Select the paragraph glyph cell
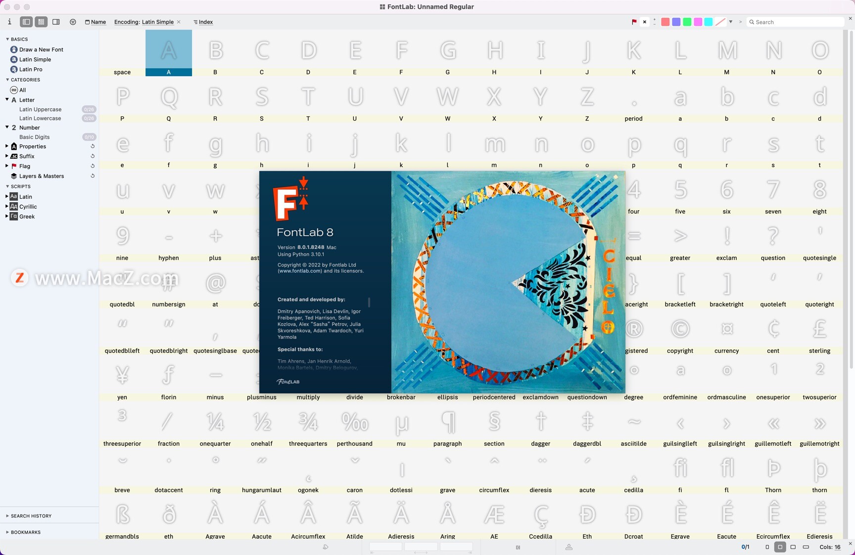855x555 pixels. point(448,425)
